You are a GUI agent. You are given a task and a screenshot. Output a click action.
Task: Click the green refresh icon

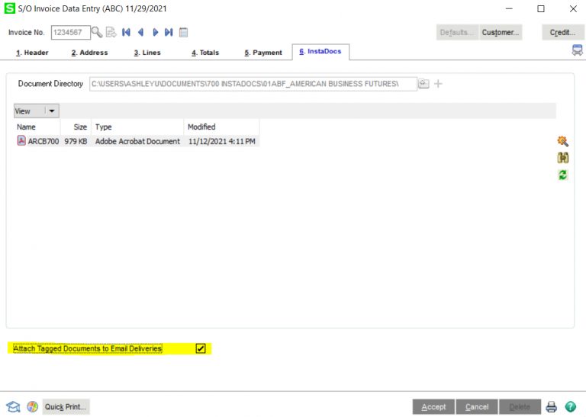click(x=563, y=175)
